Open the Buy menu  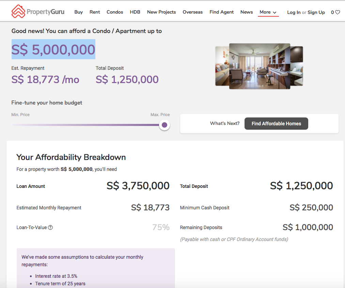[x=79, y=12]
